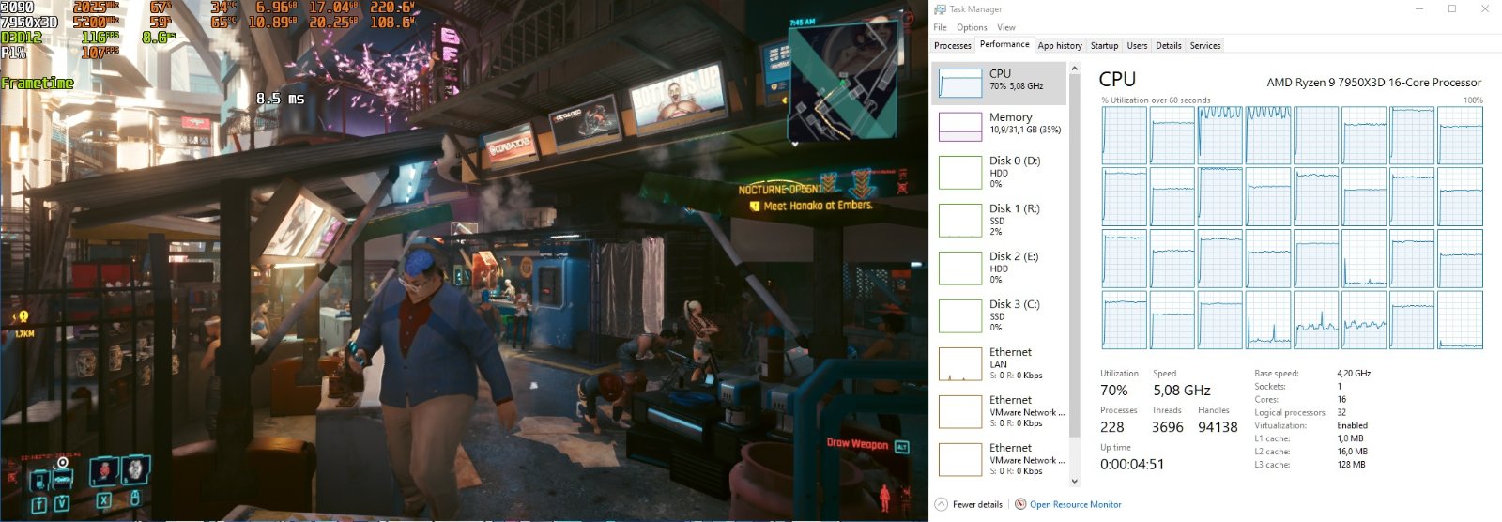Click the Handles count 94138
Viewport: 1502px width, 522px height.
(1218, 427)
